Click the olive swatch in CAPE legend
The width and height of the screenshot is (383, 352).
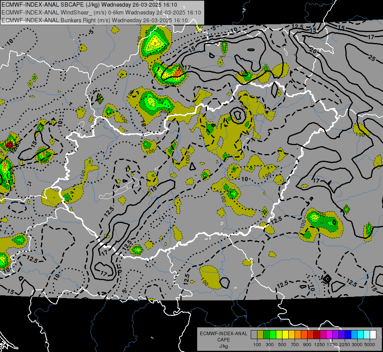click(x=260, y=335)
